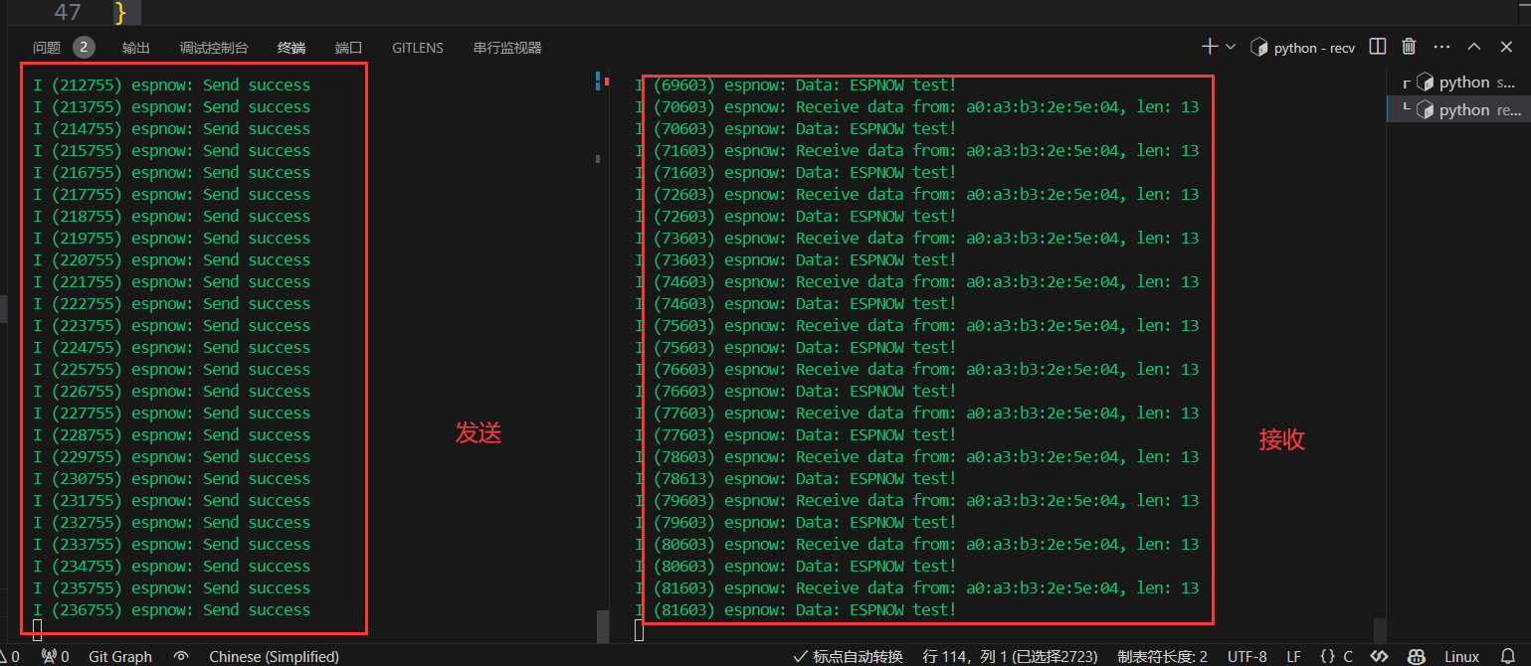Select the 调试控制台 tab

coord(214,48)
